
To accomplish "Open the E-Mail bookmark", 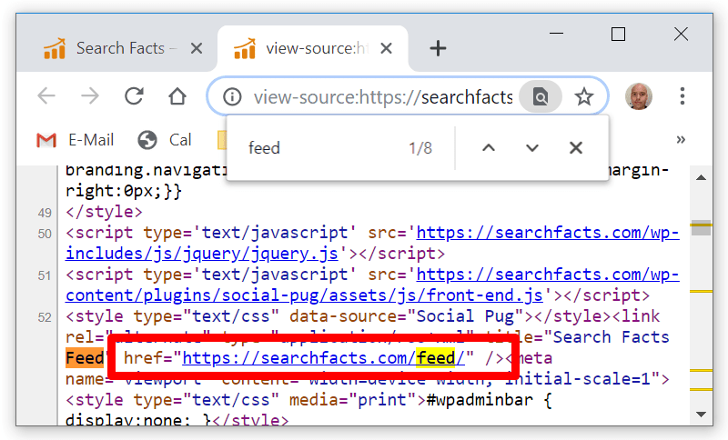I will [x=75, y=140].
